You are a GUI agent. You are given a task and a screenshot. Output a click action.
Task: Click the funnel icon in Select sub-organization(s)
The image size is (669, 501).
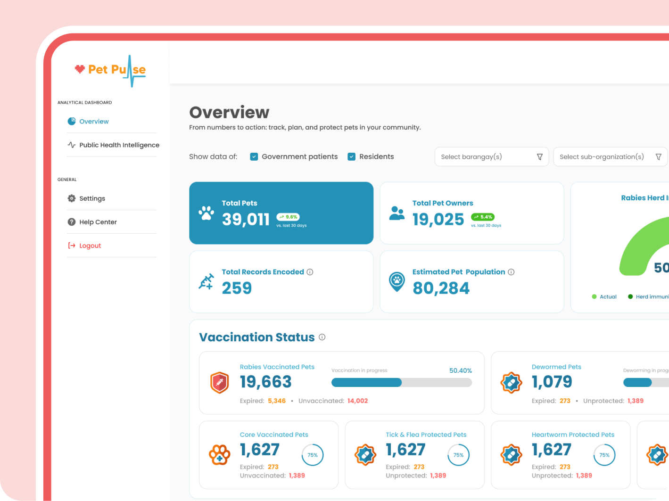click(x=659, y=157)
